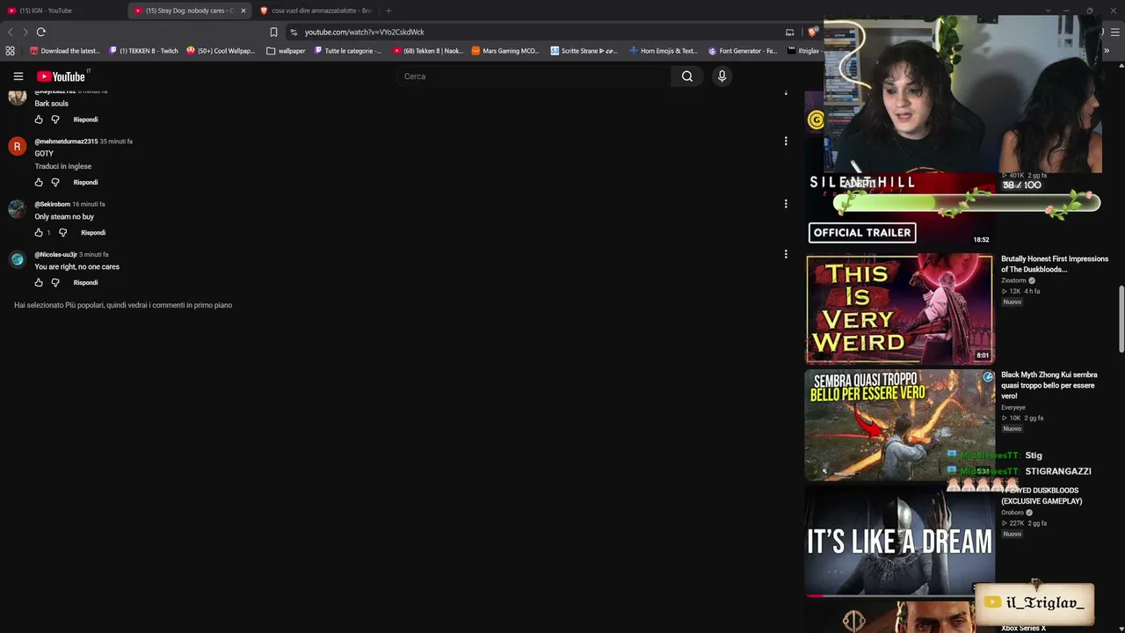Open the "(1) TEKKEN 8 - Twitch" bookmark
The image size is (1125, 633).
coord(143,51)
